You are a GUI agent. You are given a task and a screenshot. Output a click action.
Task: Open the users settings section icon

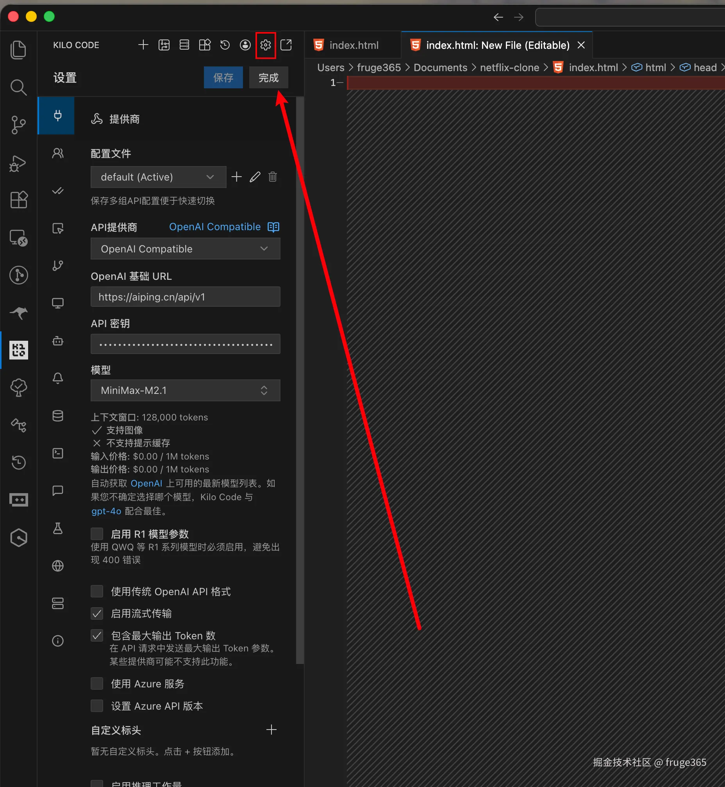[x=58, y=153]
